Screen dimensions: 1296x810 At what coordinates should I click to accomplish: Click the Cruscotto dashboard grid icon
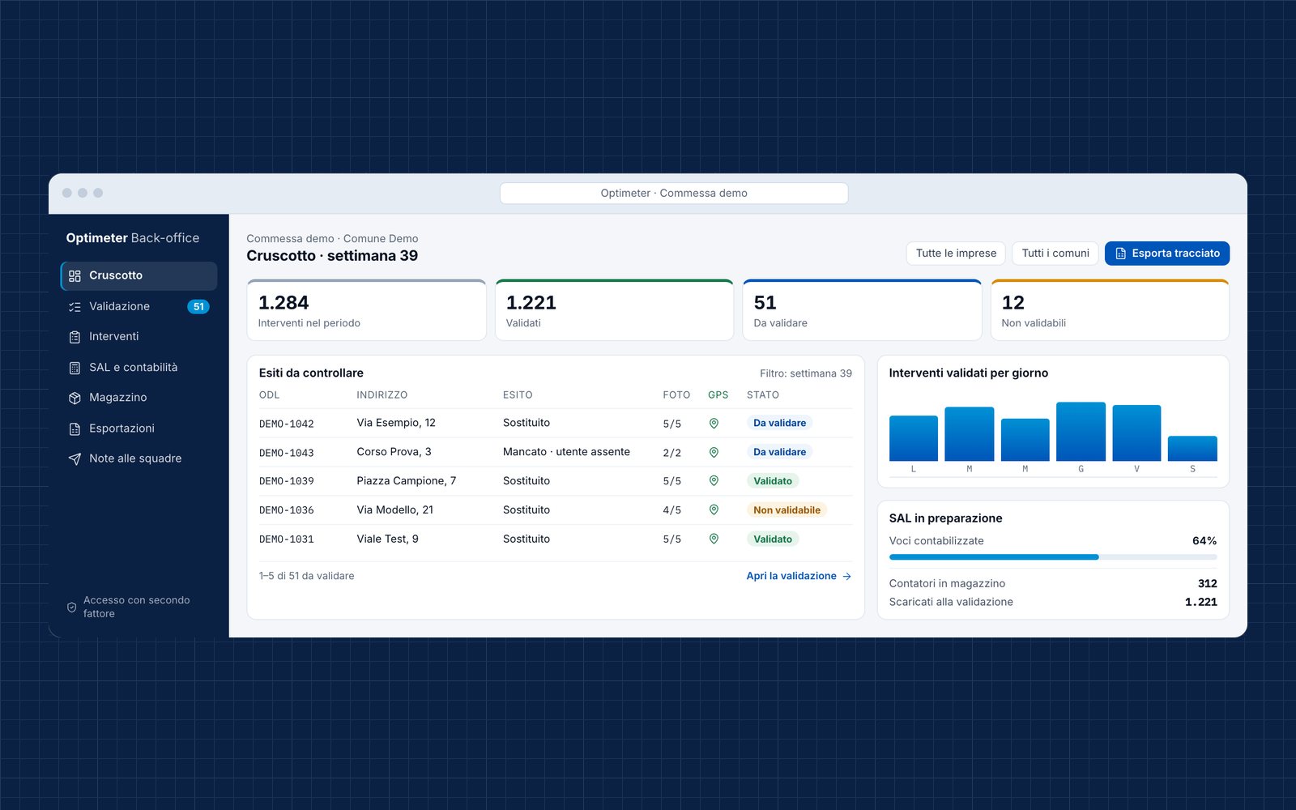pos(75,276)
